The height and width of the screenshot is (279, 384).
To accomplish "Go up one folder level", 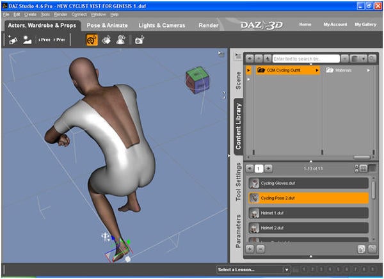I will click(268, 59).
